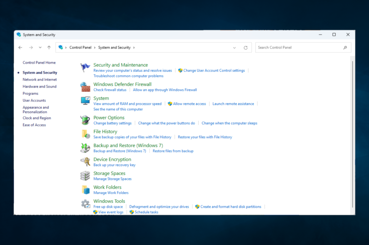Screen dimensions: 369x245
Task: Click the Backup and Restore drive icon
Action: [85, 148]
